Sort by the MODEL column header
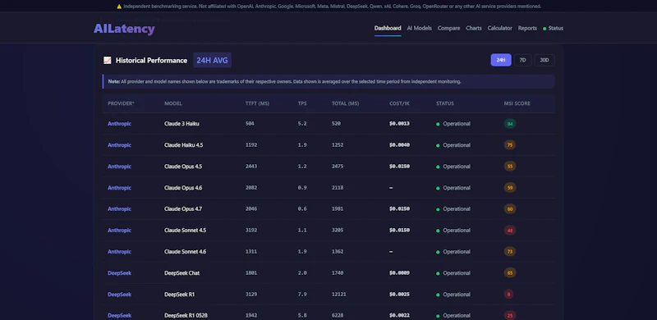 173,103
